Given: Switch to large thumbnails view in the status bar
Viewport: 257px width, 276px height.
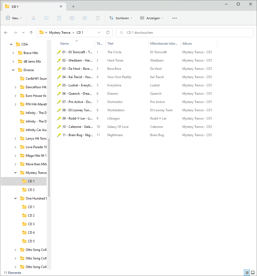Looking at the screenshot, I should pyautogui.click(x=252, y=272).
